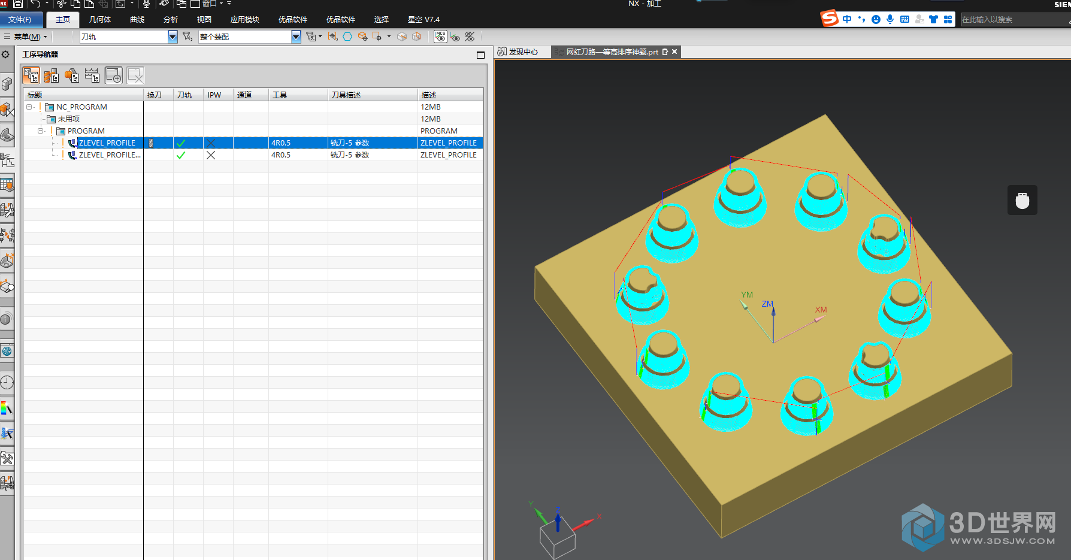Viewport: 1071px width, 560px height.
Task: Switch to Program Order view in navigator
Action: pyautogui.click(x=31, y=75)
